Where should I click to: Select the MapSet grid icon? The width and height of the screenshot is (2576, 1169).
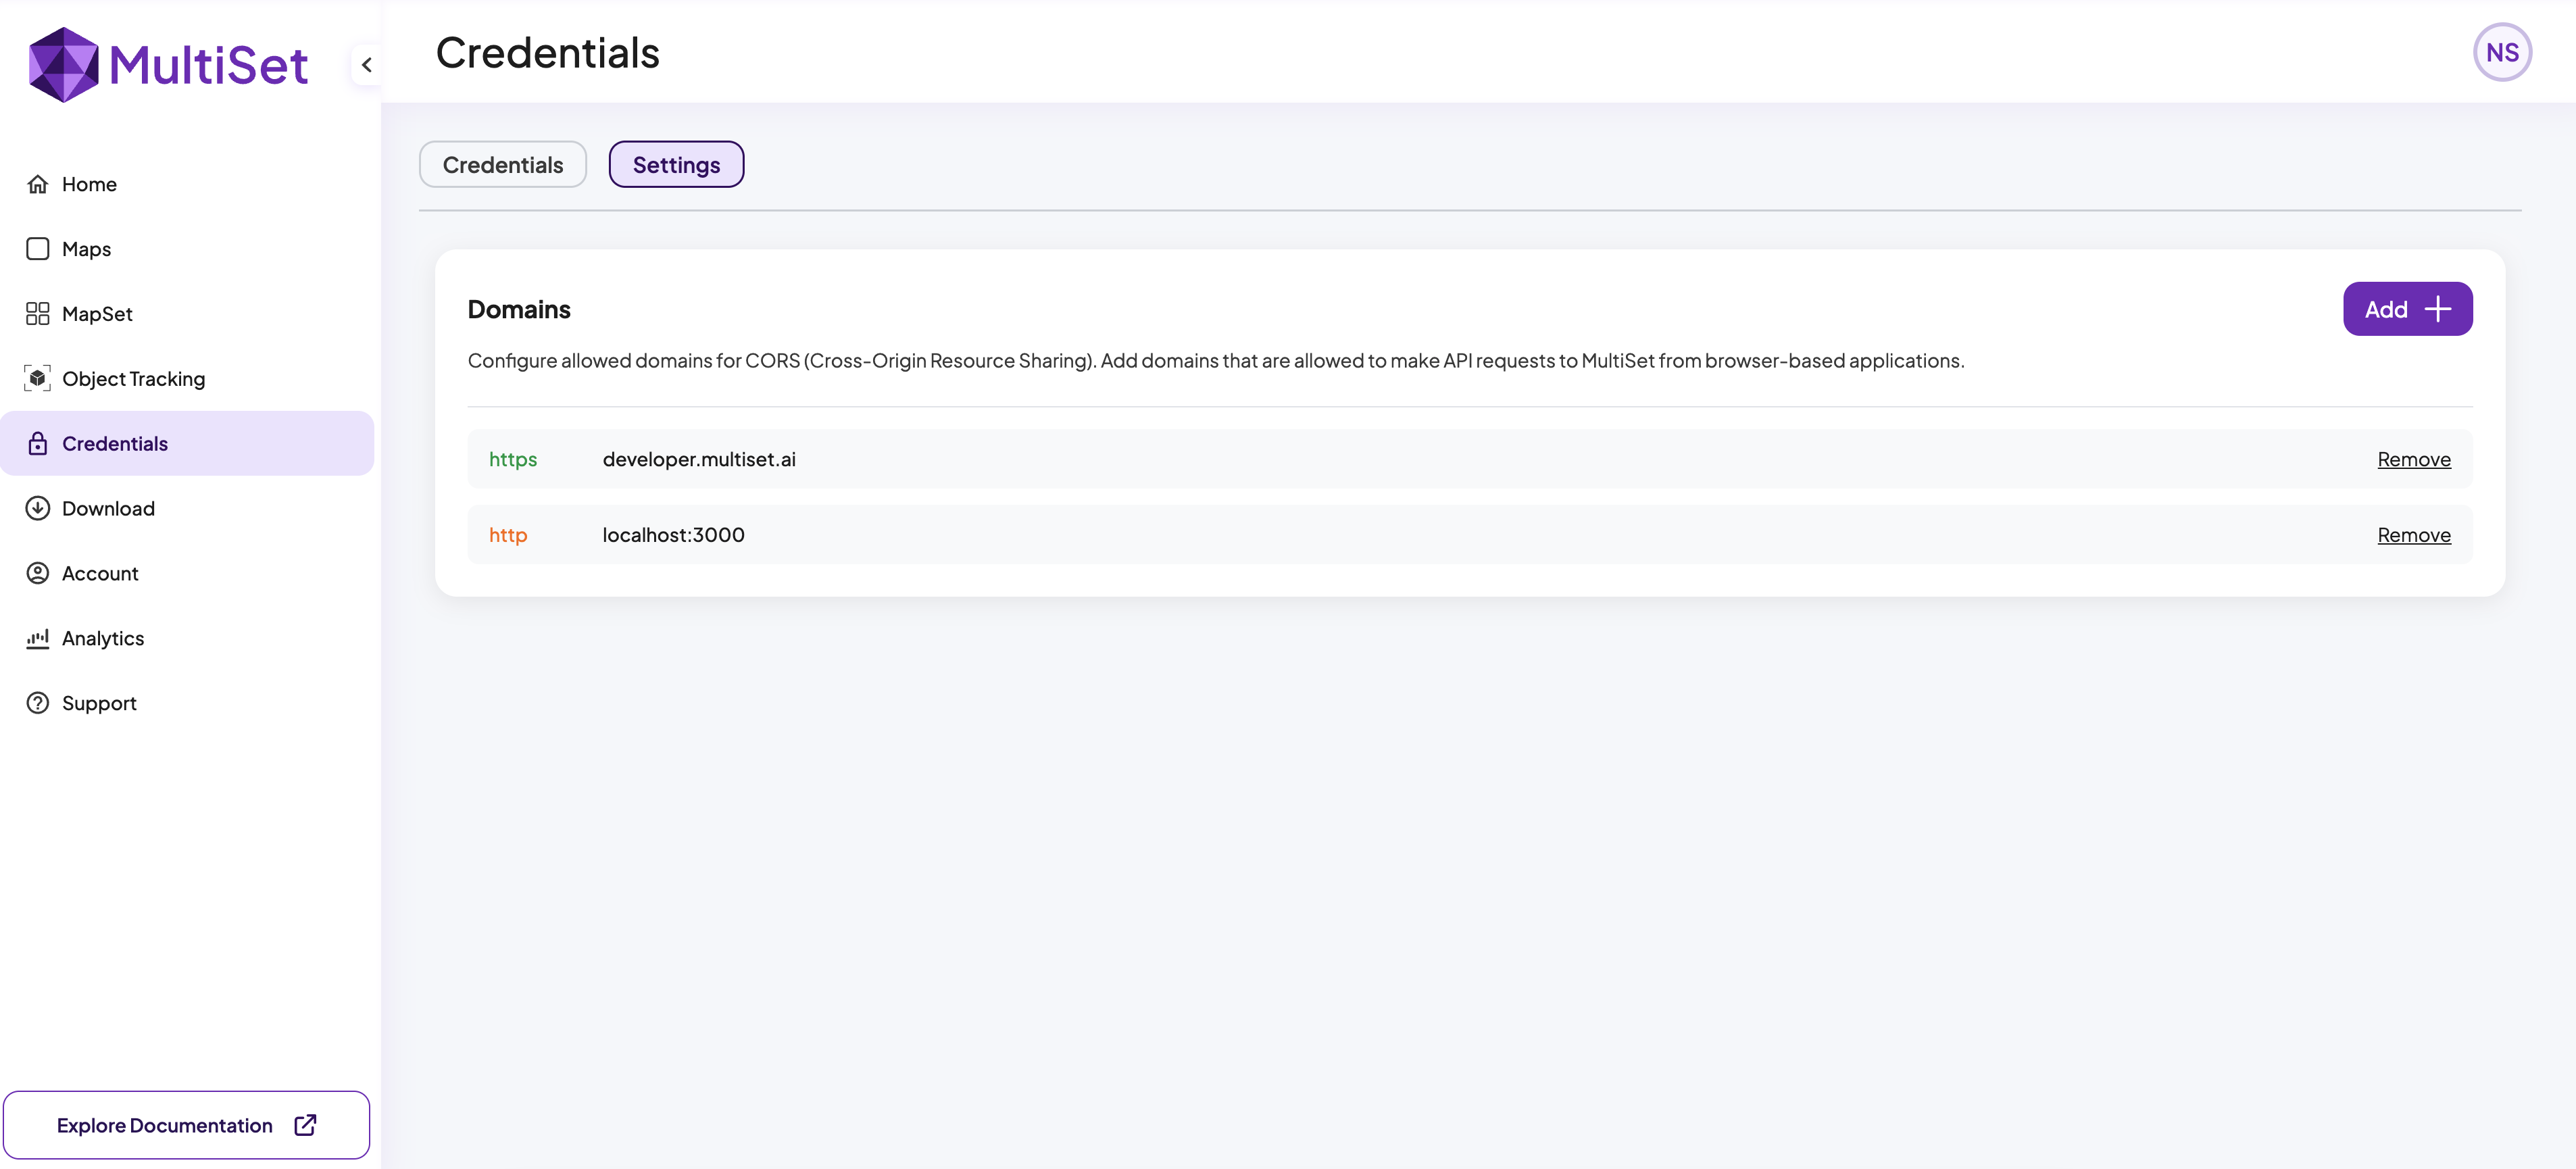click(x=38, y=314)
